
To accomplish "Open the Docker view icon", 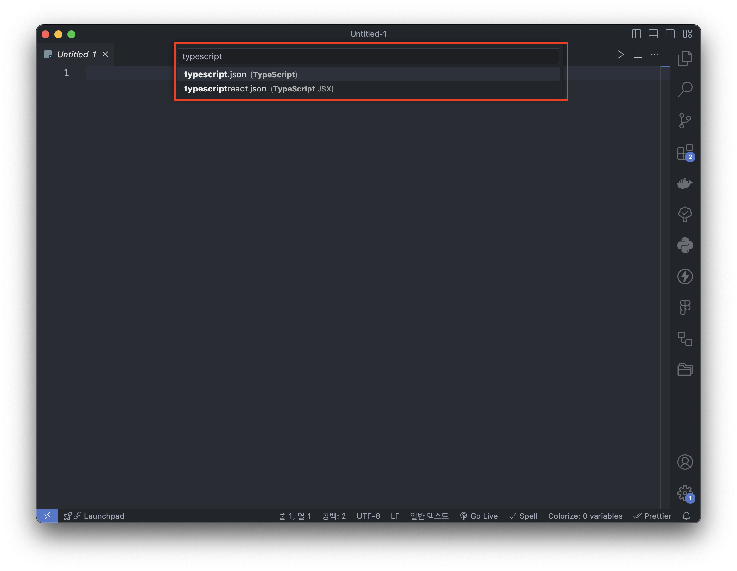I will click(x=685, y=183).
